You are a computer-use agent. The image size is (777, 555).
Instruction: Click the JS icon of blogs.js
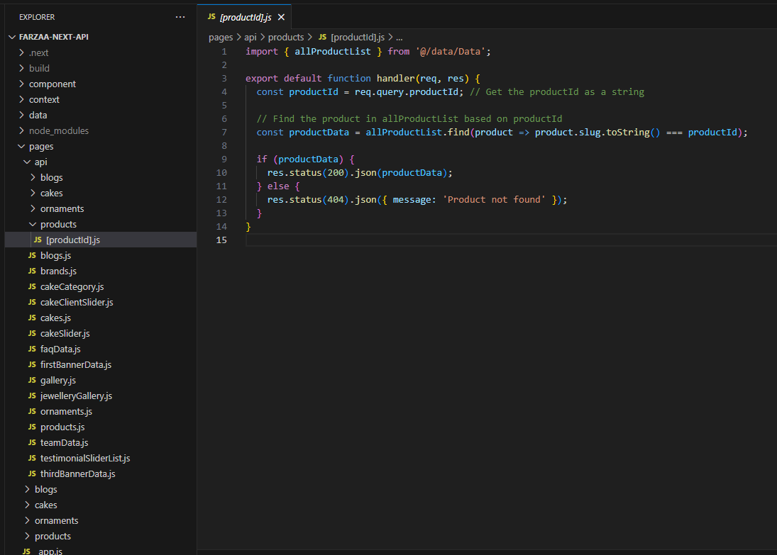pyautogui.click(x=32, y=255)
